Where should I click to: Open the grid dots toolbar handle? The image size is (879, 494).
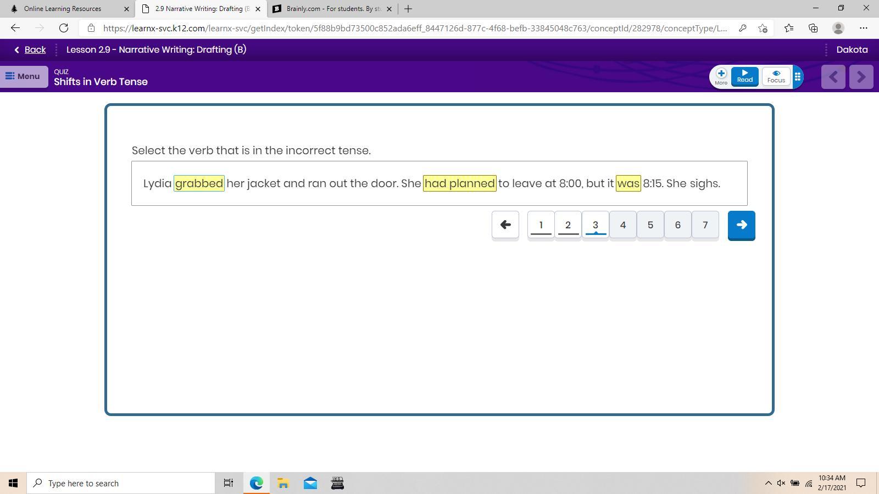tap(798, 77)
